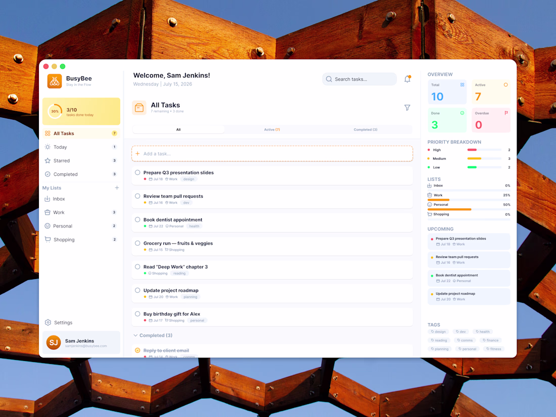Complete Buy birthday gift for Alex
Viewport: 556px width, 417px height.
pos(137,314)
